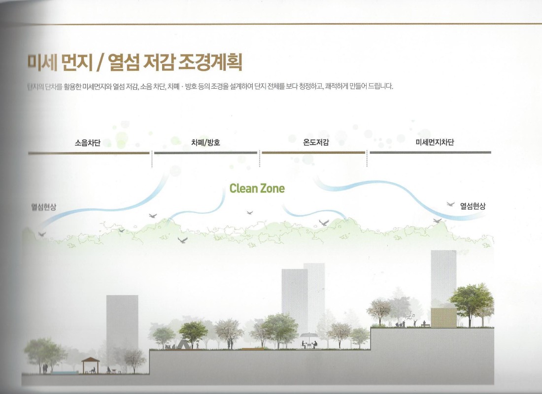Viewport: 542px width, 394px height.
Task: Click the bird icon next to right 열섬현상
Action: point(450,204)
